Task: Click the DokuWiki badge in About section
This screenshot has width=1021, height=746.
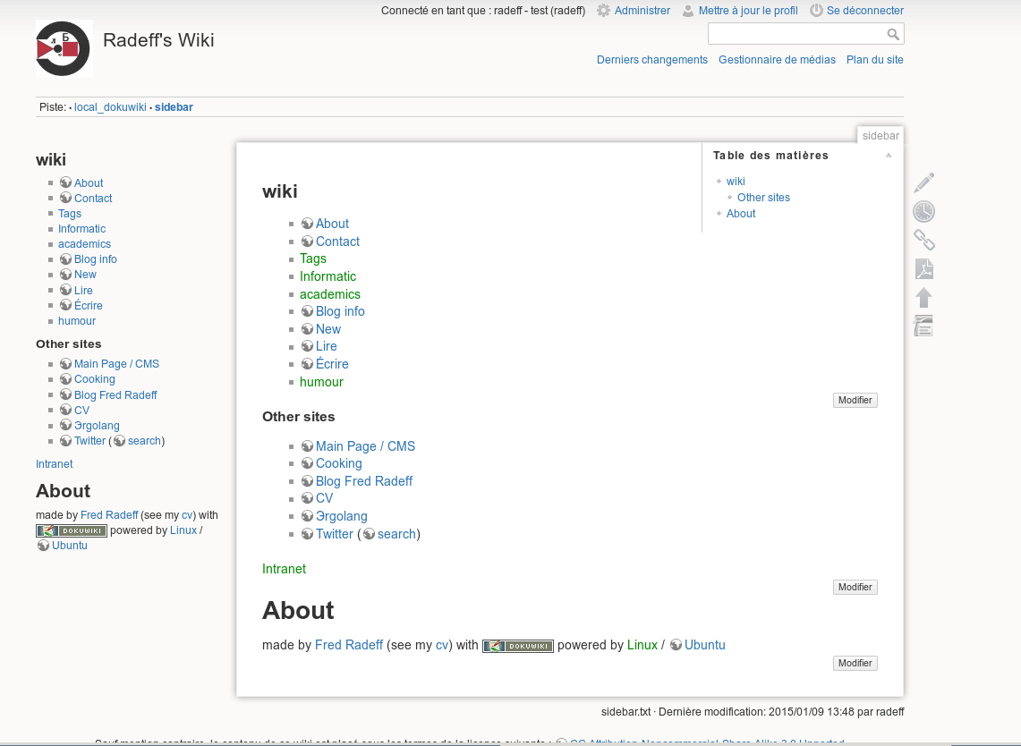Action: (518, 646)
